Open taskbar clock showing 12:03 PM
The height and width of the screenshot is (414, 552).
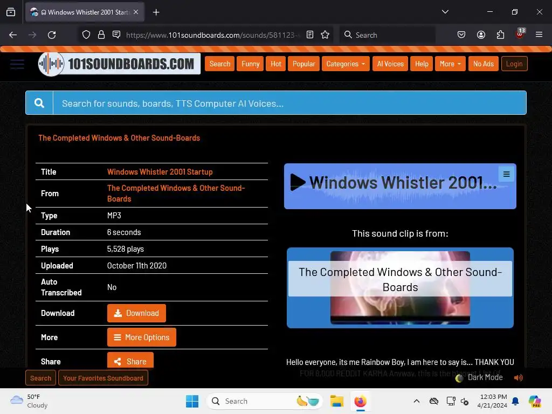pos(492,401)
